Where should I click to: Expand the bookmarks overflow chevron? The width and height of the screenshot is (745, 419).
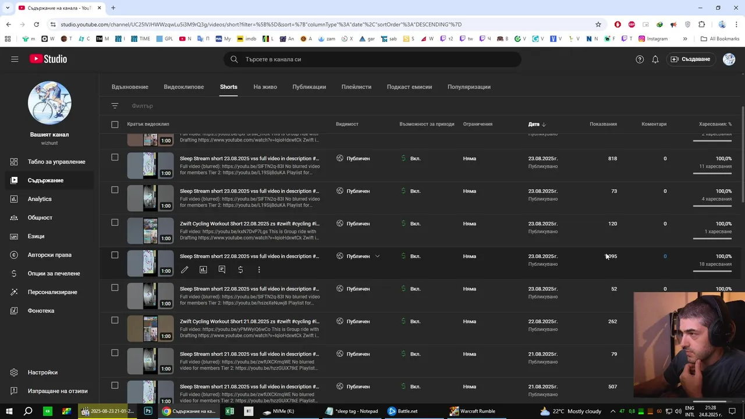[685, 39]
